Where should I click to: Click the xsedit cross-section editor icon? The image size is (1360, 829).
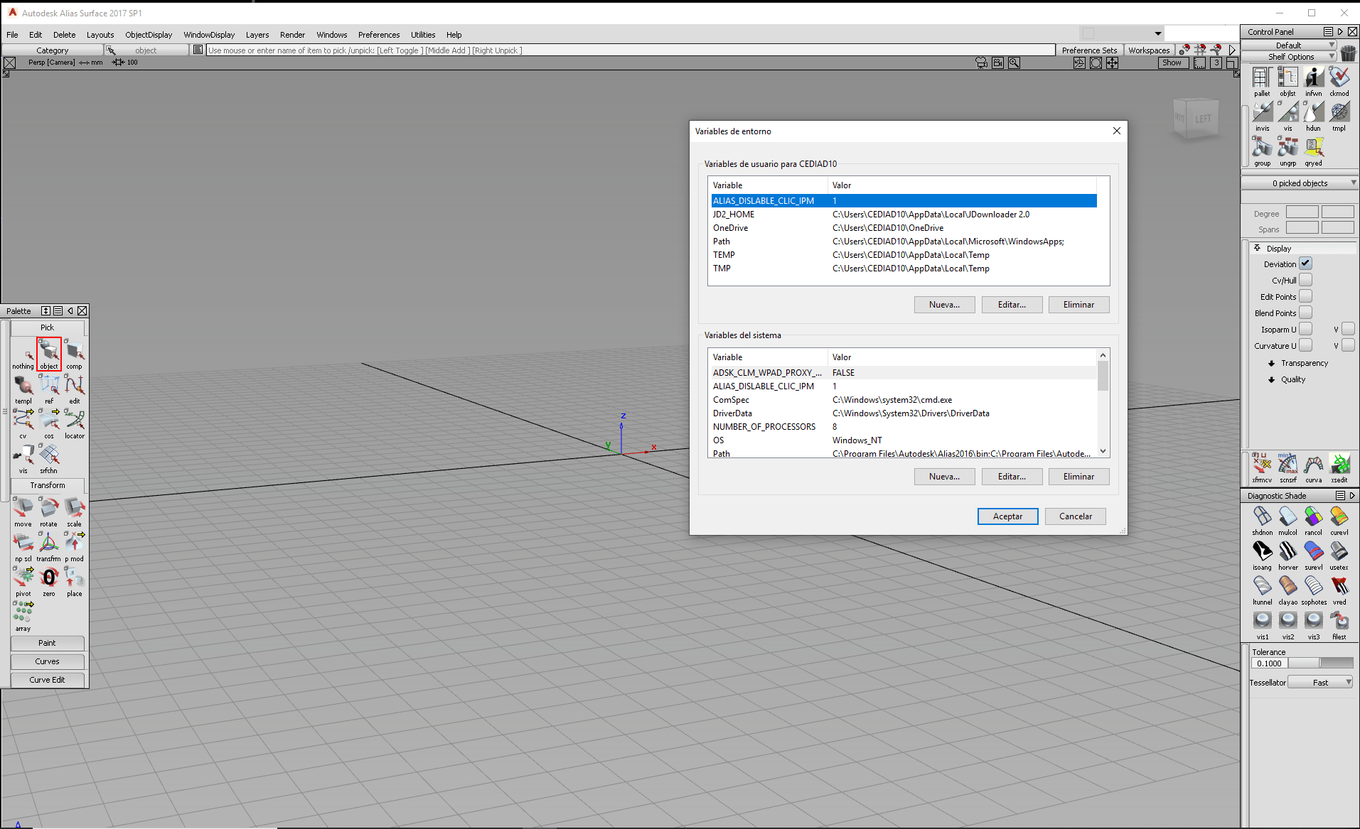(x=1339, y=468)
